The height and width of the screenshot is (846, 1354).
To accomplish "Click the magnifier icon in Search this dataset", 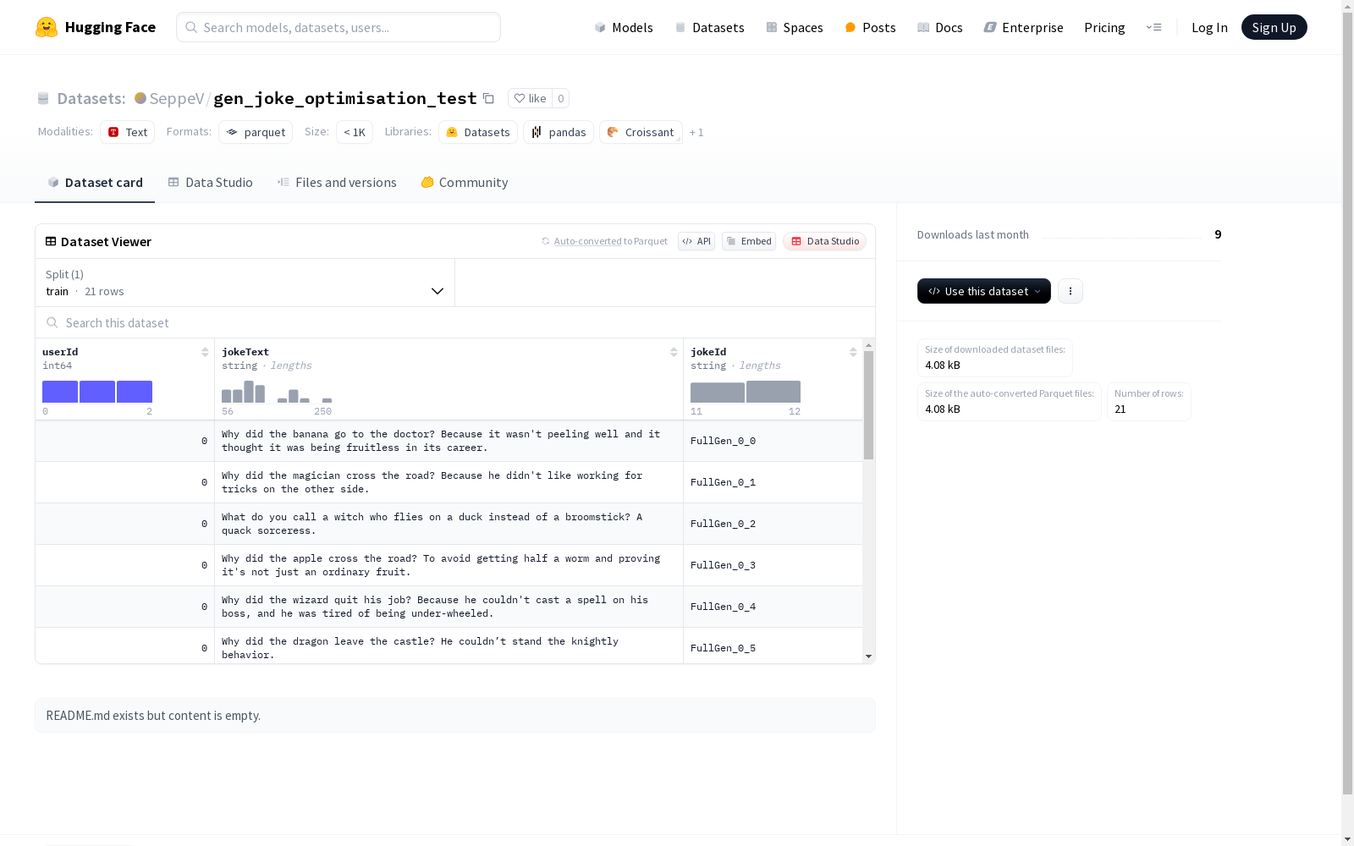I will tap(52, 322).
